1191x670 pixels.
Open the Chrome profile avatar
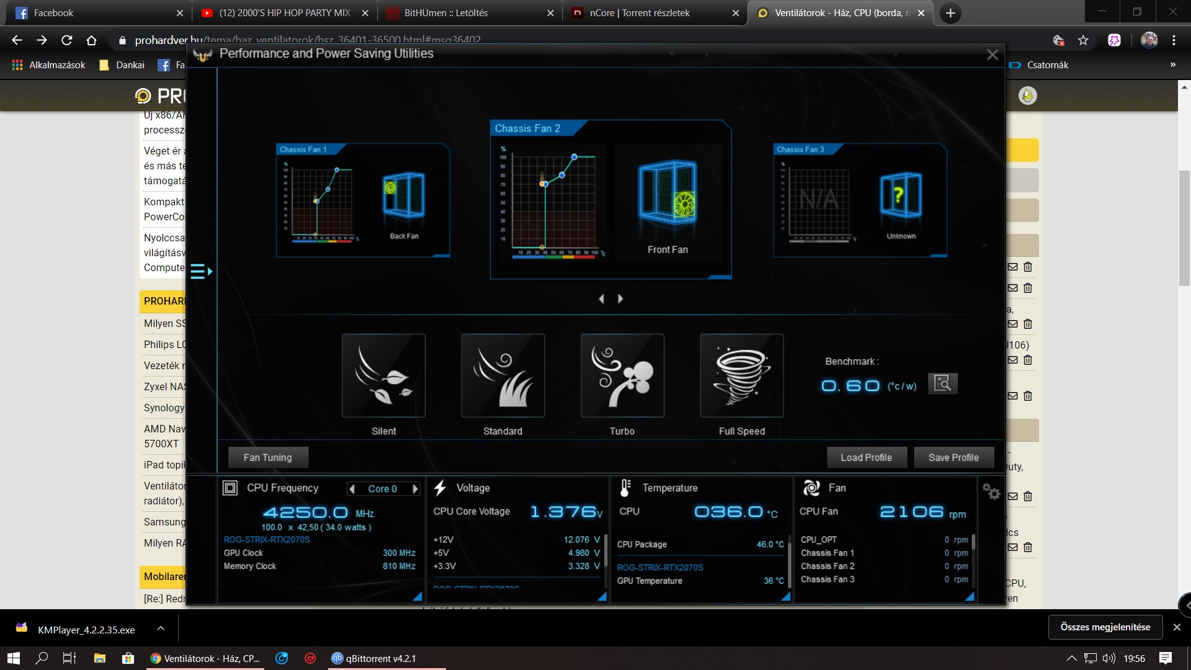pos(1149,40)
